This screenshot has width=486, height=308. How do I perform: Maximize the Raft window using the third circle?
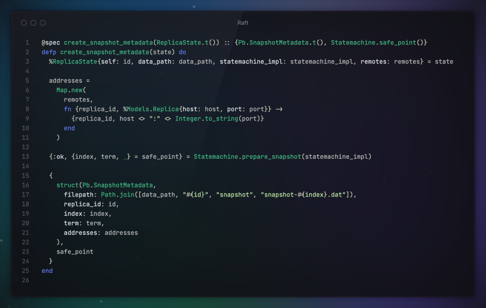pyautogui.click(x=43, y=23)
